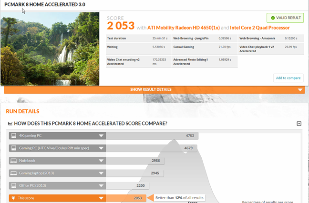Click the green info icon in Valid Result badge
309x203 pixels.
point(273,18)
